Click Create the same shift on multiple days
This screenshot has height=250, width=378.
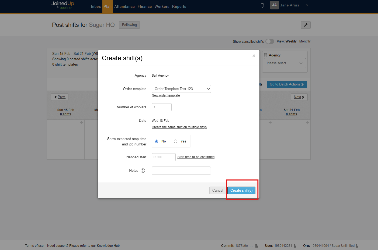click(x=179, y=127)
